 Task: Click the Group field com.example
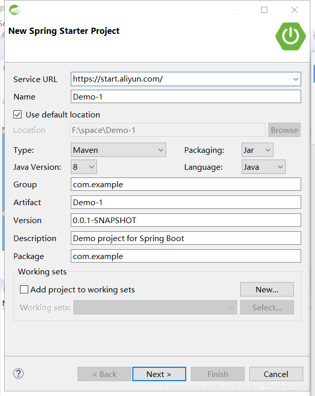tap(186, 184)
